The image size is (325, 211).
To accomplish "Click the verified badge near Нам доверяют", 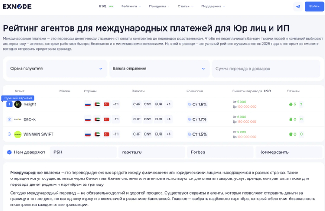I will (9, 152).
